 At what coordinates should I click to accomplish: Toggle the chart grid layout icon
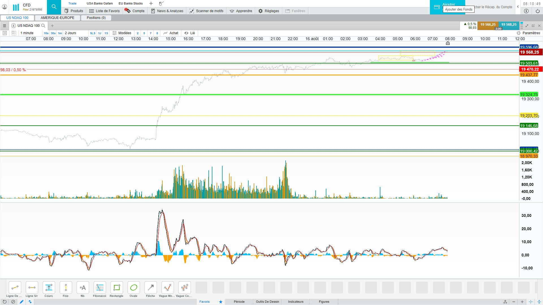[x=14, y=33]
